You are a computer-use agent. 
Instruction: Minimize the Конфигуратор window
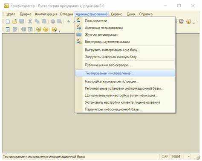(165, 6)
